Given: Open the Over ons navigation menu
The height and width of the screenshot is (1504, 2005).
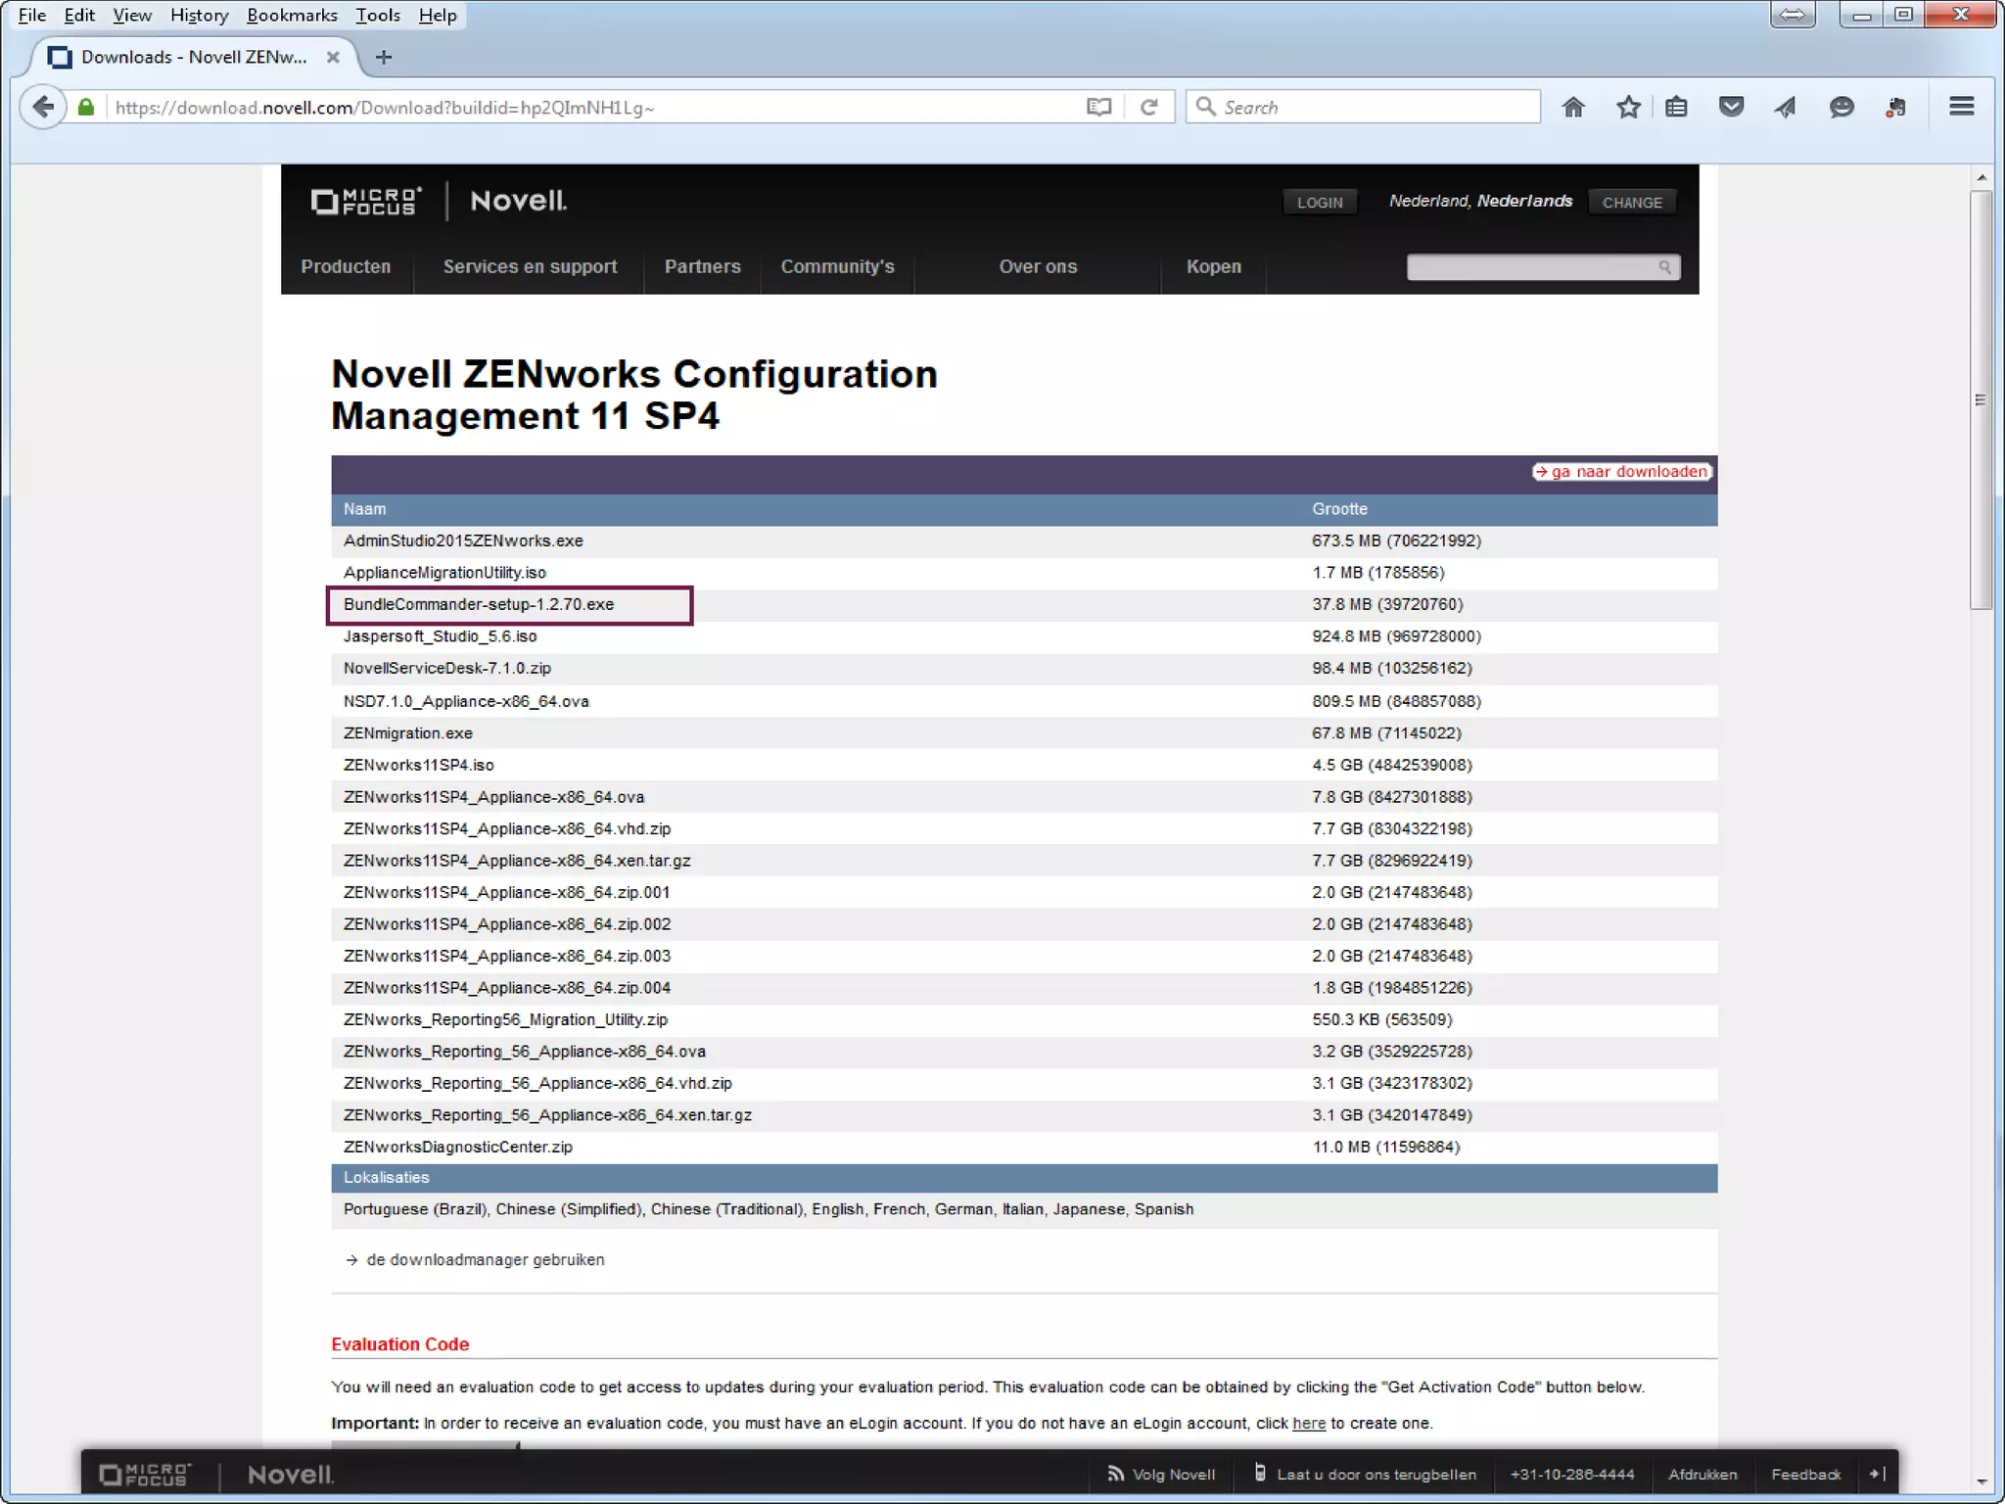Looking at the screenshot, I should click(x=1038, y=266).
